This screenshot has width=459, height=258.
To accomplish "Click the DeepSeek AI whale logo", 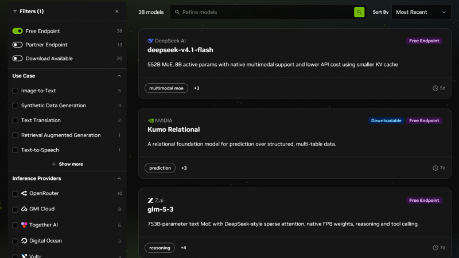I will [150, 41].
